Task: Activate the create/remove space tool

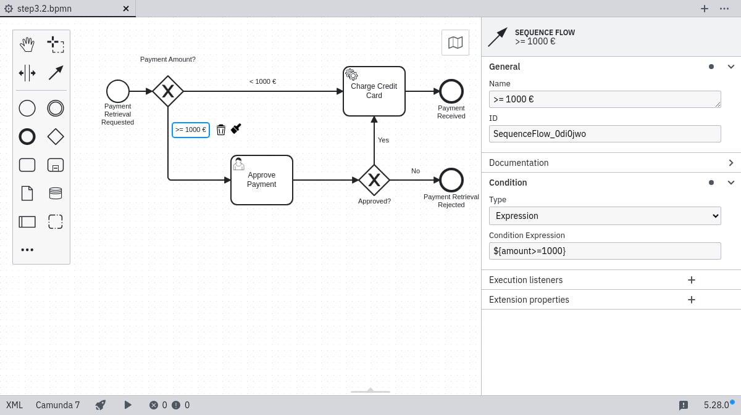Action: pyautogui.click(x=27, y=73)
